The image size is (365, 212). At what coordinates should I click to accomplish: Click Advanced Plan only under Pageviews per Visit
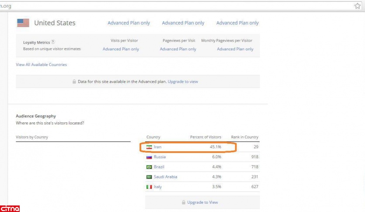tap(178, 49)
